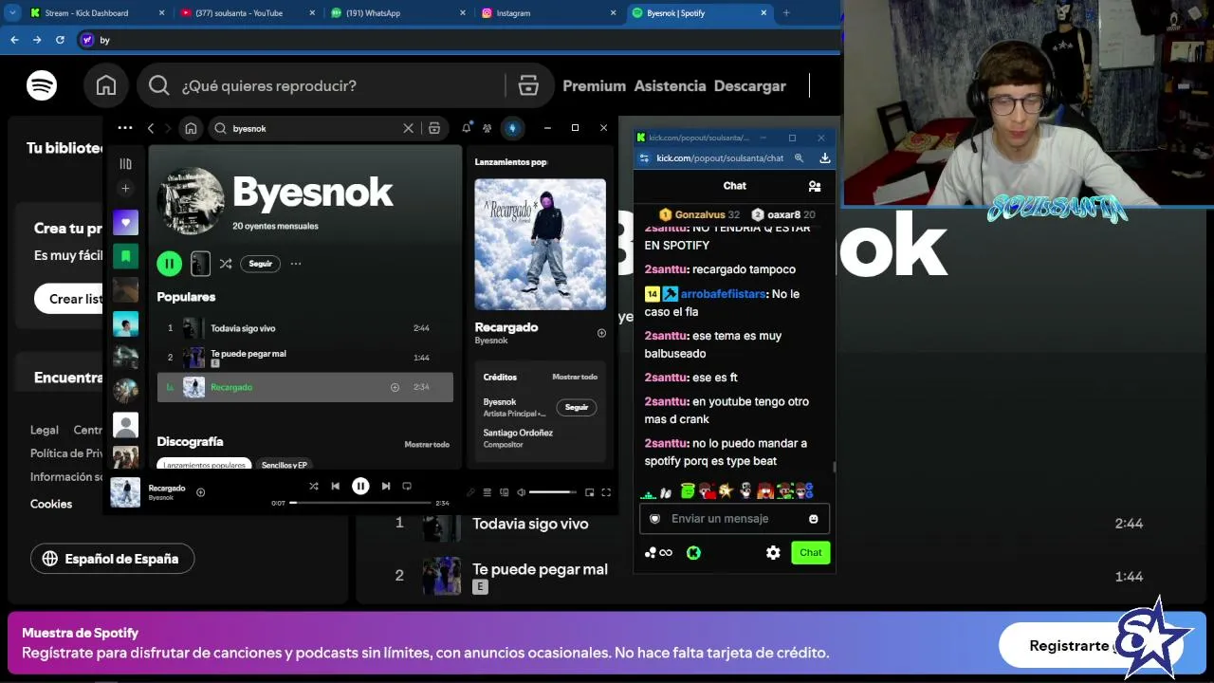
Task: Follow Byesnok using the Seguir button
Action: (x=261, y=264)
